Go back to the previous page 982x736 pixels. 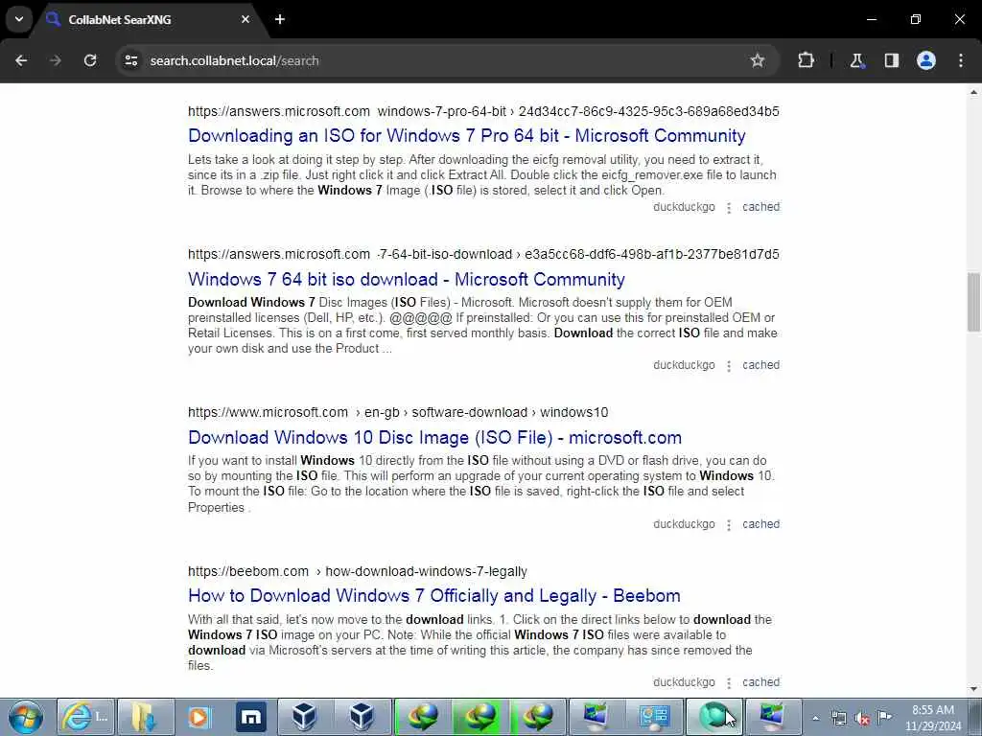tap(21, 60)
